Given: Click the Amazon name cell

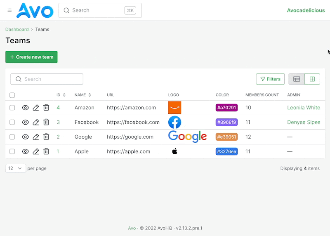Looking at the screenshot, I should (x=85, y=108).
